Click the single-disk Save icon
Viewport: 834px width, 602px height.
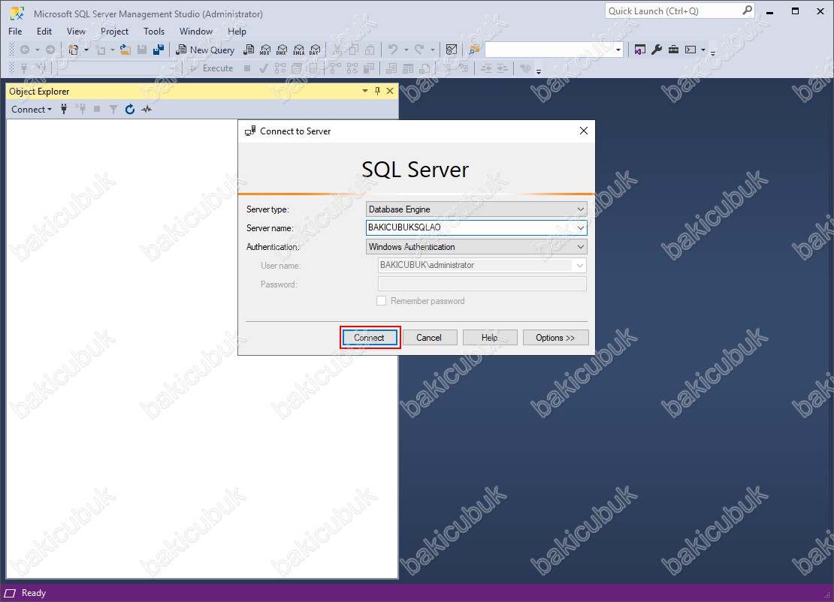(142, 50)
